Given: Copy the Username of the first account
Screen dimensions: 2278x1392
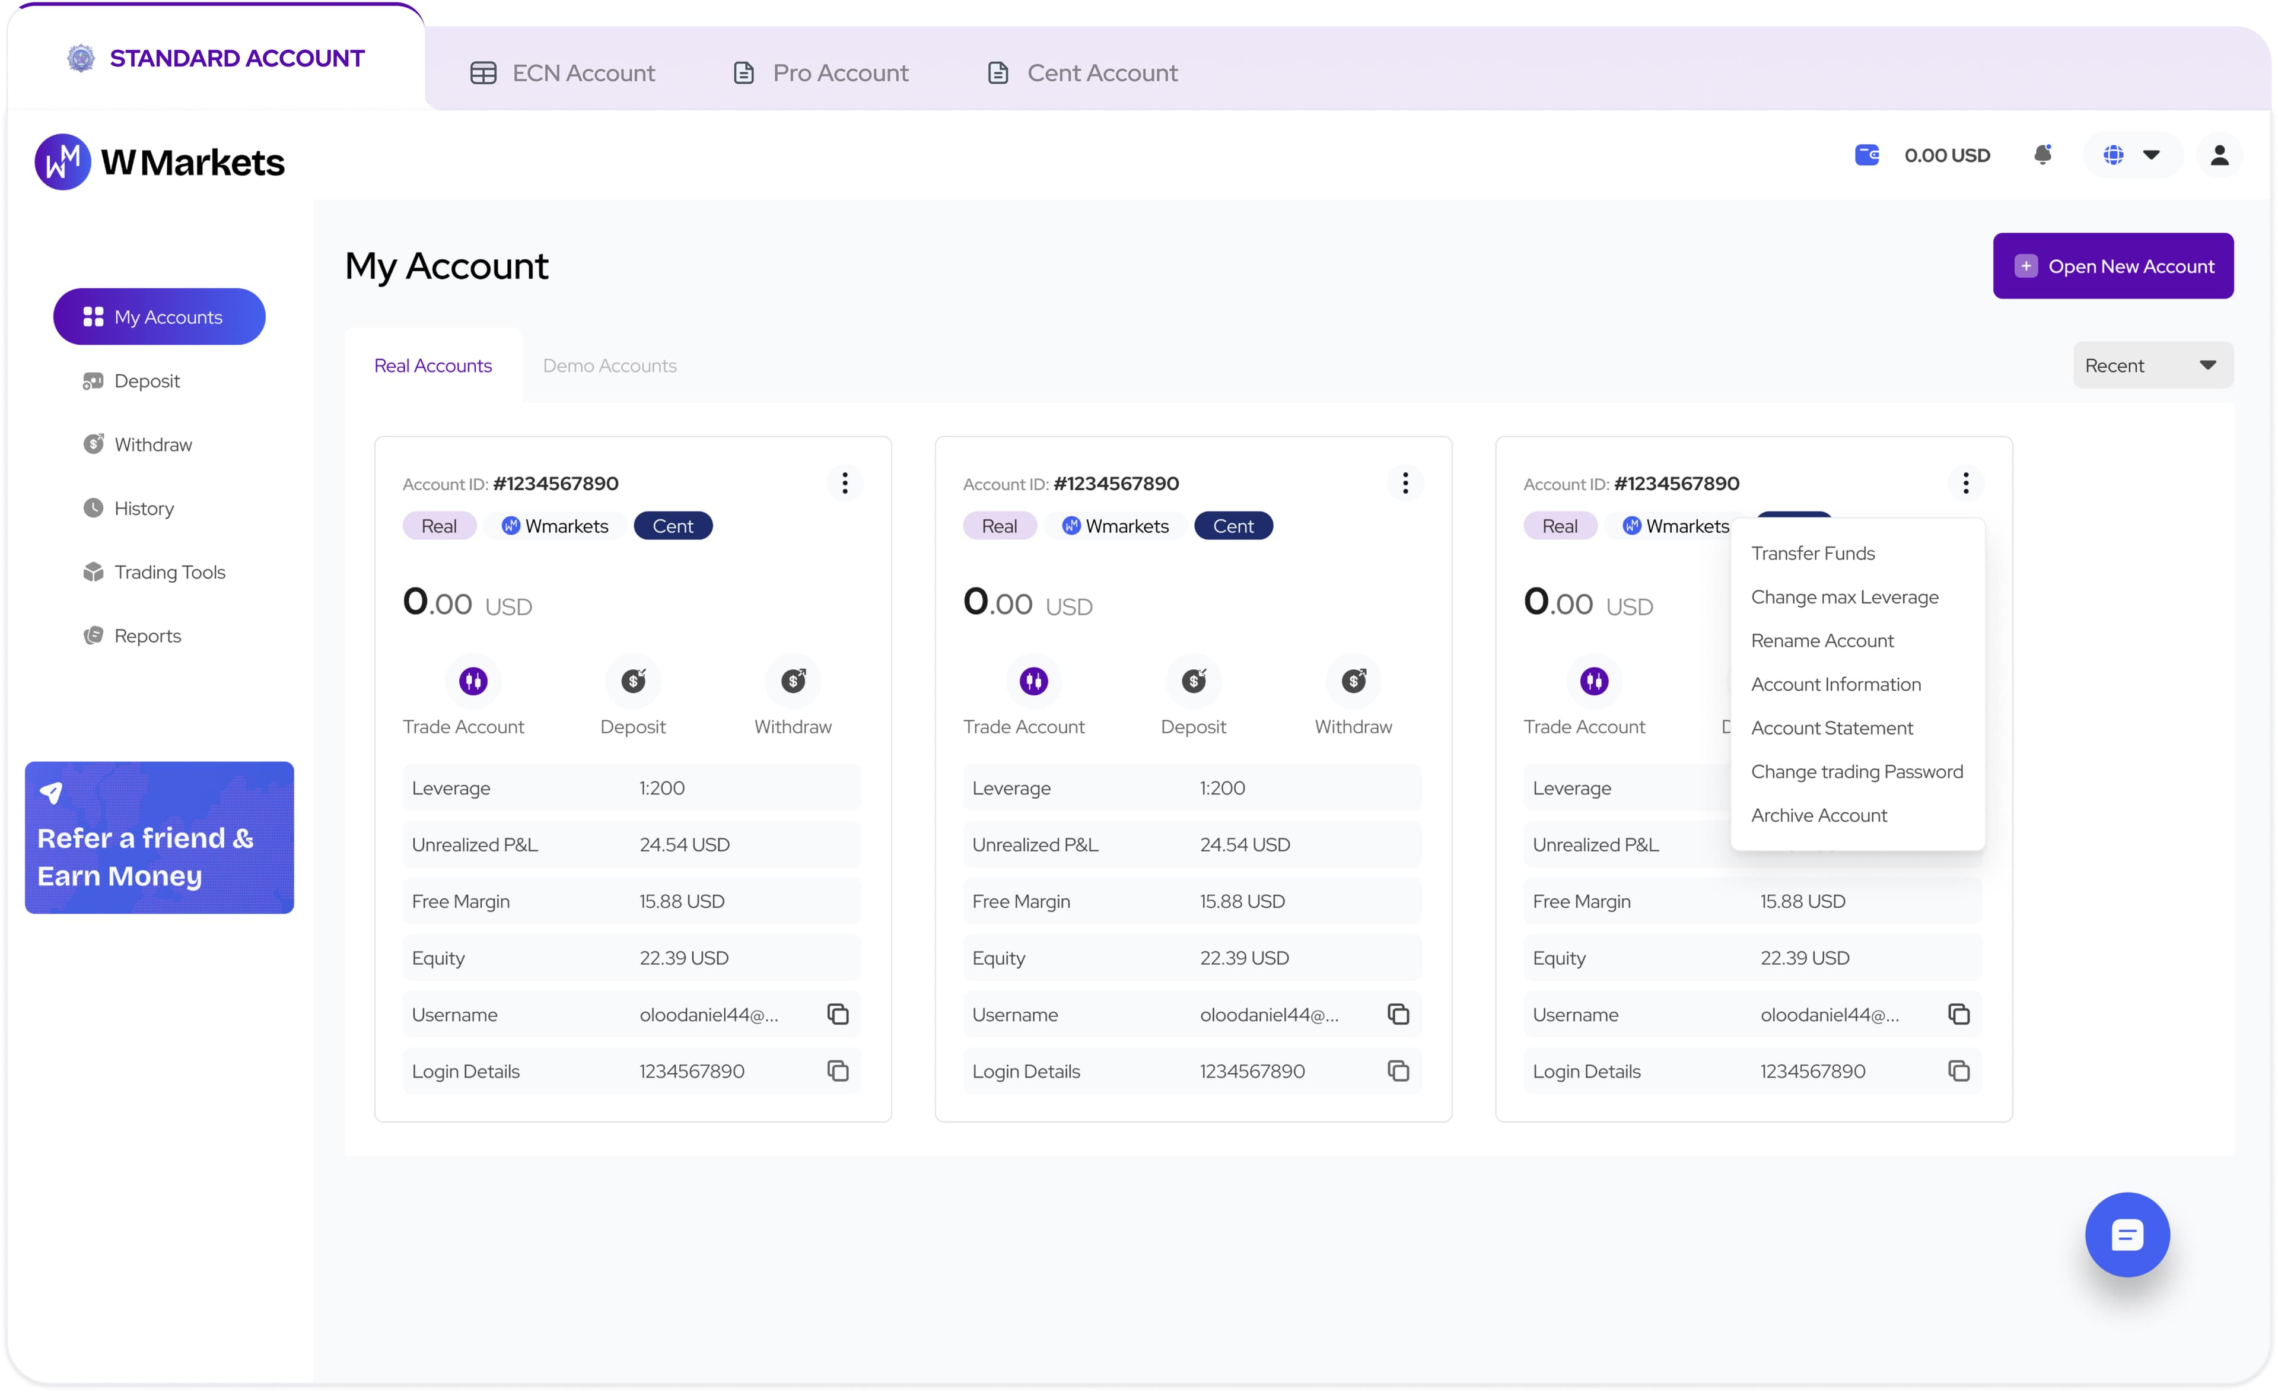Looking at the screenshot, I should (838, 1013).
